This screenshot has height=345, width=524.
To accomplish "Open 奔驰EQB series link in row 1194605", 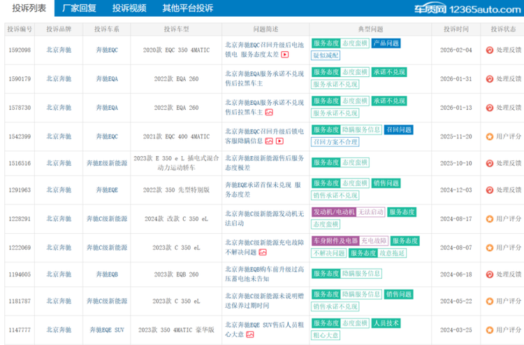I will (x=107, y=274).
